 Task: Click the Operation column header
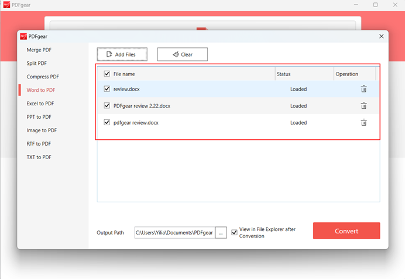346,74
